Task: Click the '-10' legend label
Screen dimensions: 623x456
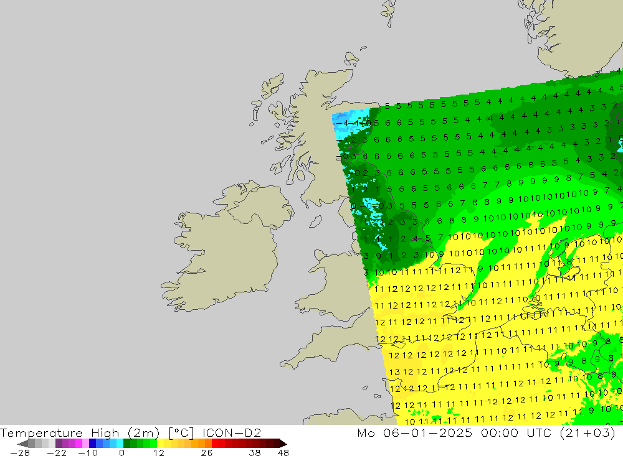Action: click(88, 453)
